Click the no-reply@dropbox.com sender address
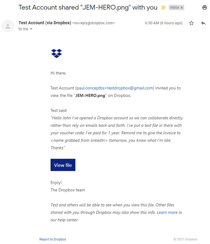Screen dimensions: 210x244 click(x=93, y=23)
